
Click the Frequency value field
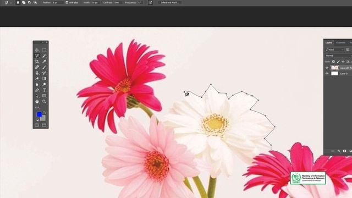[x=140, y=2]
